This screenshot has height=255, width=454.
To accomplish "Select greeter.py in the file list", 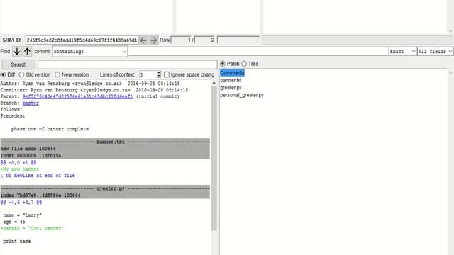I will click(231, 88).
